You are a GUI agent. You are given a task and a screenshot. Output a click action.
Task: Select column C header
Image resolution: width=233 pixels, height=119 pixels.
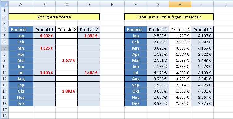pyautogui.click(x=67, y=4)
